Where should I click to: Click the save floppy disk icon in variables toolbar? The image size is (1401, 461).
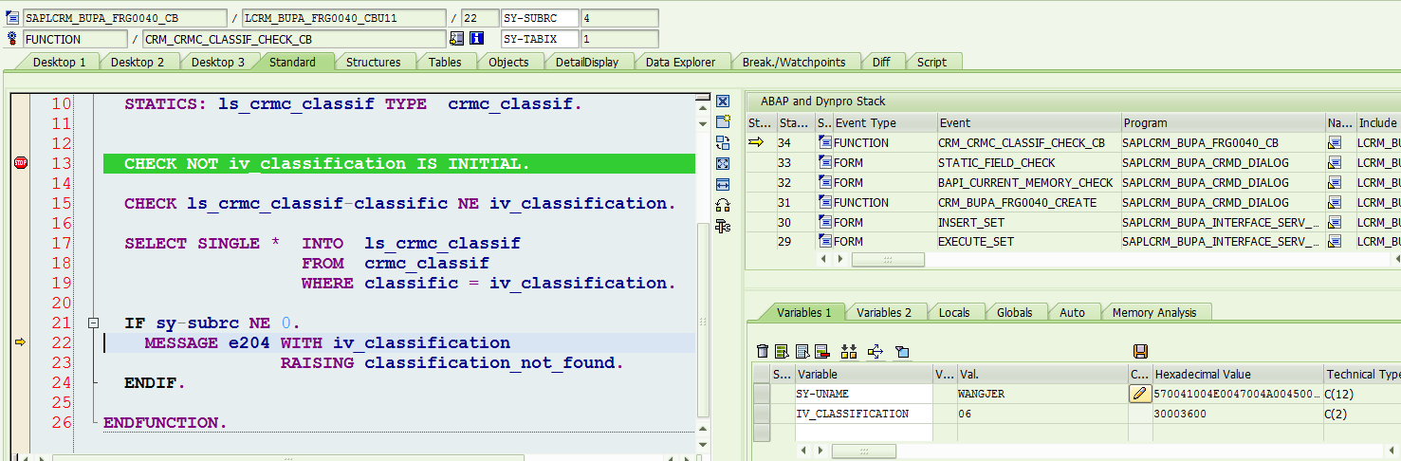pos(1140,351)
